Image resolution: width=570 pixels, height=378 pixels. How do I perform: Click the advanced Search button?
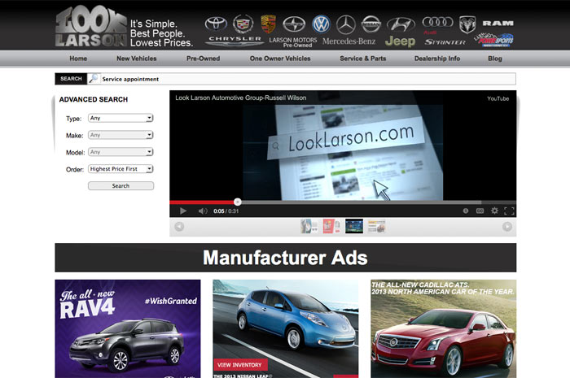tap(121, 185)
